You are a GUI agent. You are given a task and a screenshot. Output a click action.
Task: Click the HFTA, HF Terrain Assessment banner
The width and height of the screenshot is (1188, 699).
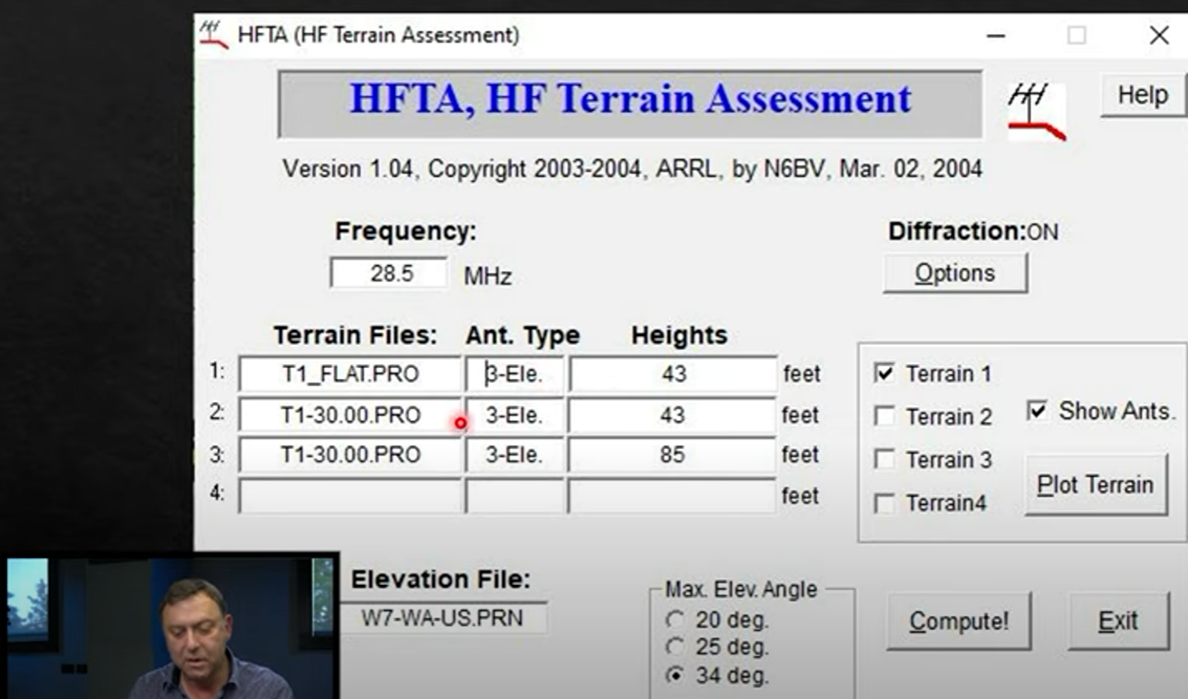(x=630, y=102)
